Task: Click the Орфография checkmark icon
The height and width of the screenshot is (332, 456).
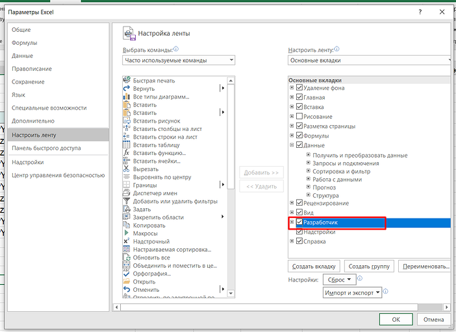Action: 127,274
